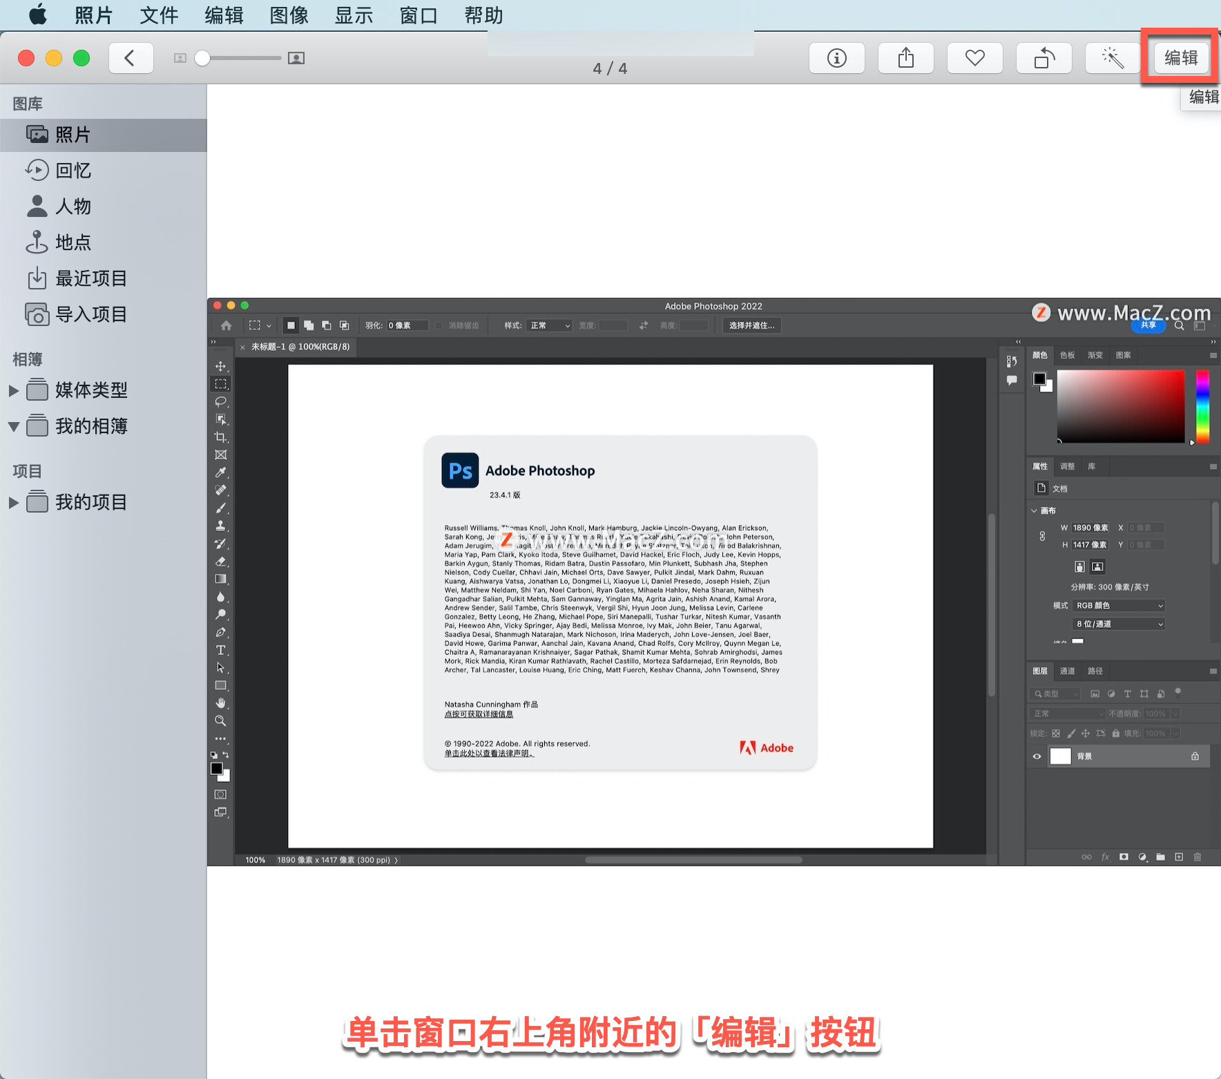The width and height of the screenshot is (1221, 1079).
Task: Go back using the Photos back arrow
Action: (131, 58)
